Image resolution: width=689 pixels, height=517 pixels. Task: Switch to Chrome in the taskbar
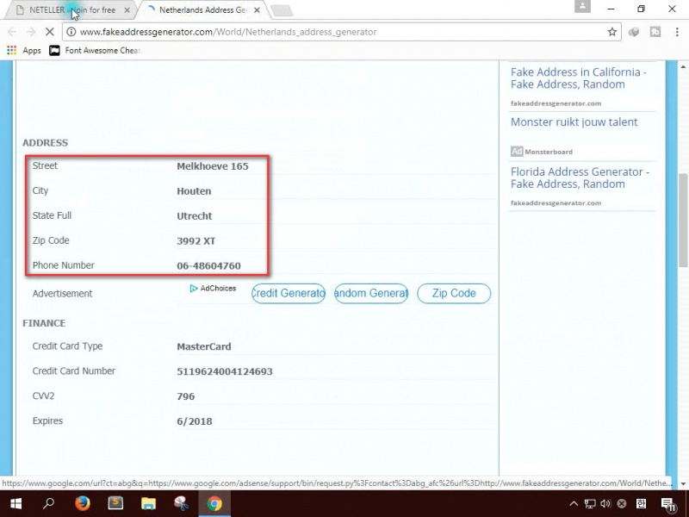pyautogui.click(x=214, y=504)
